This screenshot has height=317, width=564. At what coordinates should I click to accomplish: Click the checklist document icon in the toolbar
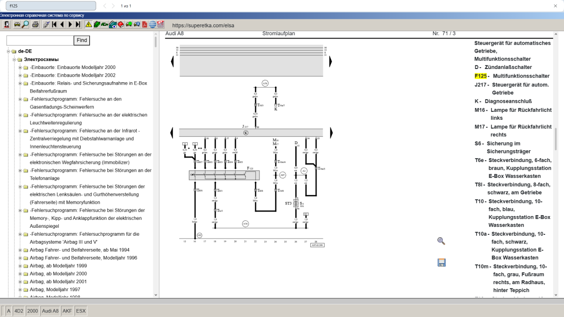pos(46,24)
